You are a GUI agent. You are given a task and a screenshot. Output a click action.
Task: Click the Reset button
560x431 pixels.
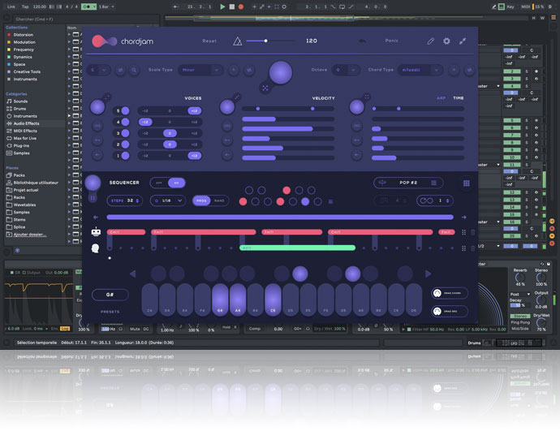[x=209, y=41]
